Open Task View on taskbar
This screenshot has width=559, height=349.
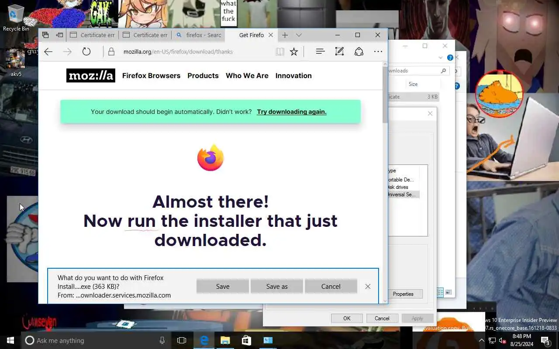[182, 340]
